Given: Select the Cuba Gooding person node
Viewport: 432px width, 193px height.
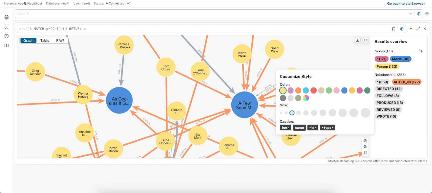Looking at the screenshot, I should coord(165,141).
